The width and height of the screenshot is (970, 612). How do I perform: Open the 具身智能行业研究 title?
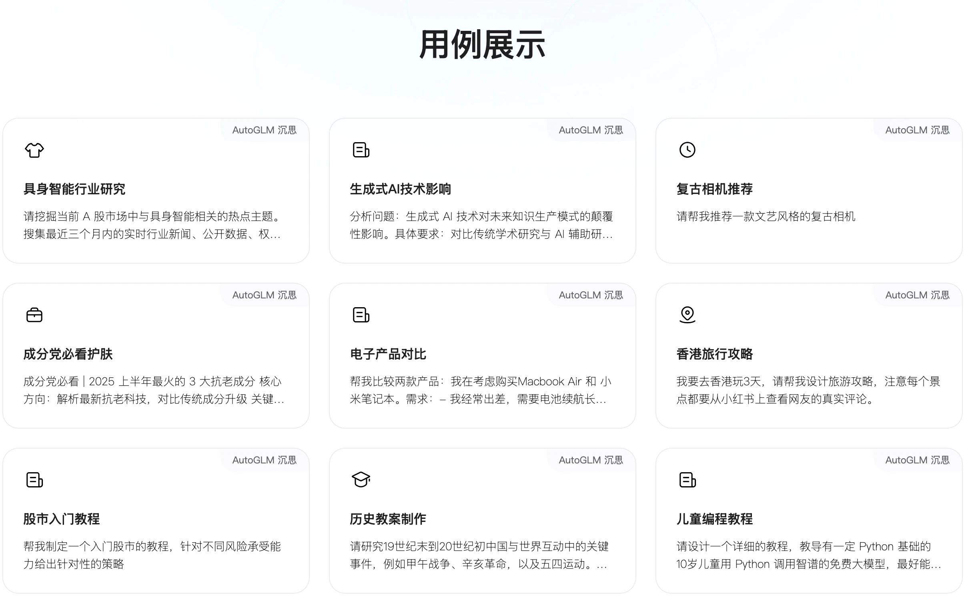[x=74, y=189]
